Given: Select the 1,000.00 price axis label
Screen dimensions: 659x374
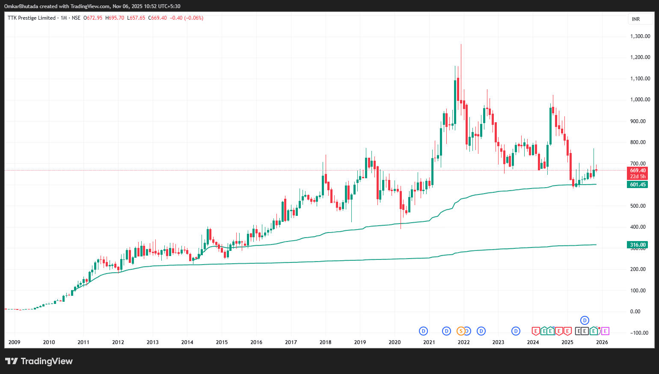Looking at the screenshot, I should [640, 100].
